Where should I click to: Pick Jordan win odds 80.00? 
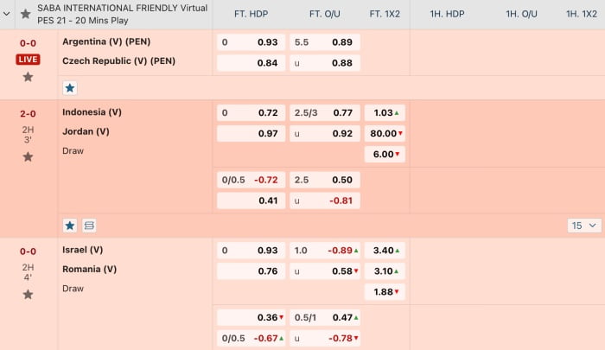tap(385, 133)
